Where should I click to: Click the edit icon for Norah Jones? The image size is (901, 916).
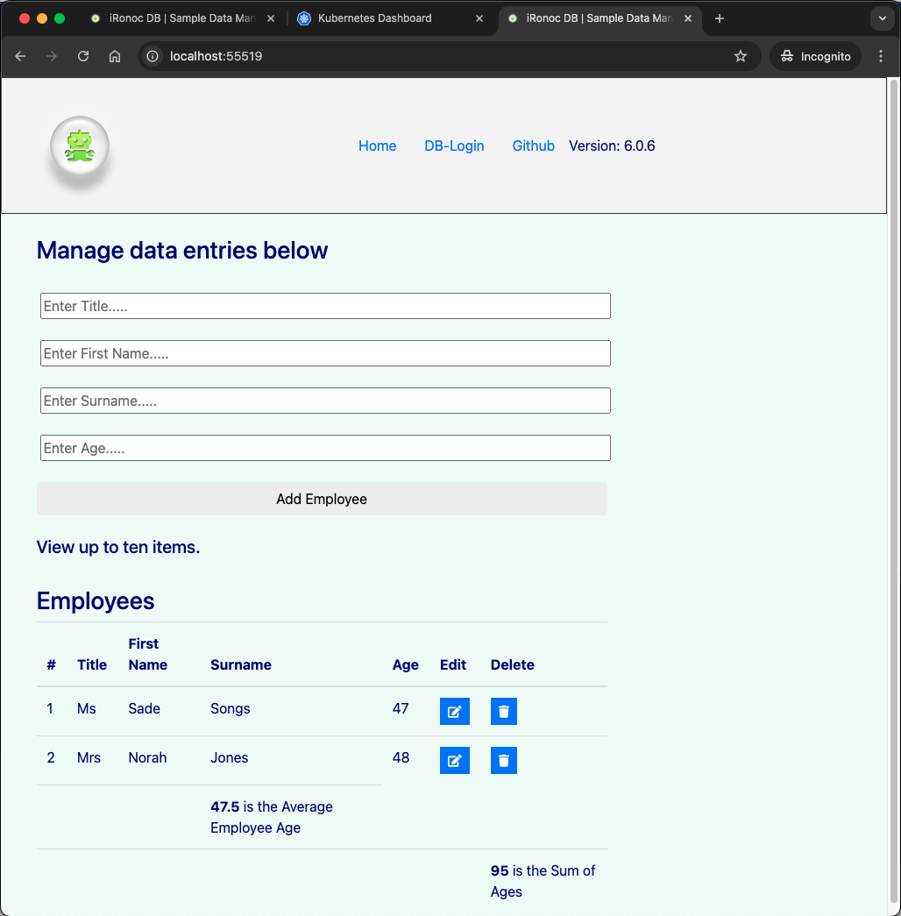[454, 761]
